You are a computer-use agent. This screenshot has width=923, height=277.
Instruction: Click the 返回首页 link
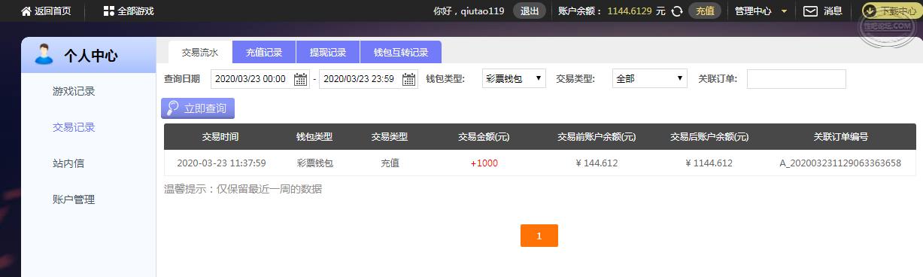pyautogui.click(x=53, y=11)
